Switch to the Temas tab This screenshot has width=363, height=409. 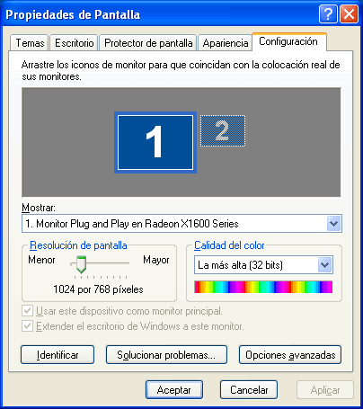(30, 43)
